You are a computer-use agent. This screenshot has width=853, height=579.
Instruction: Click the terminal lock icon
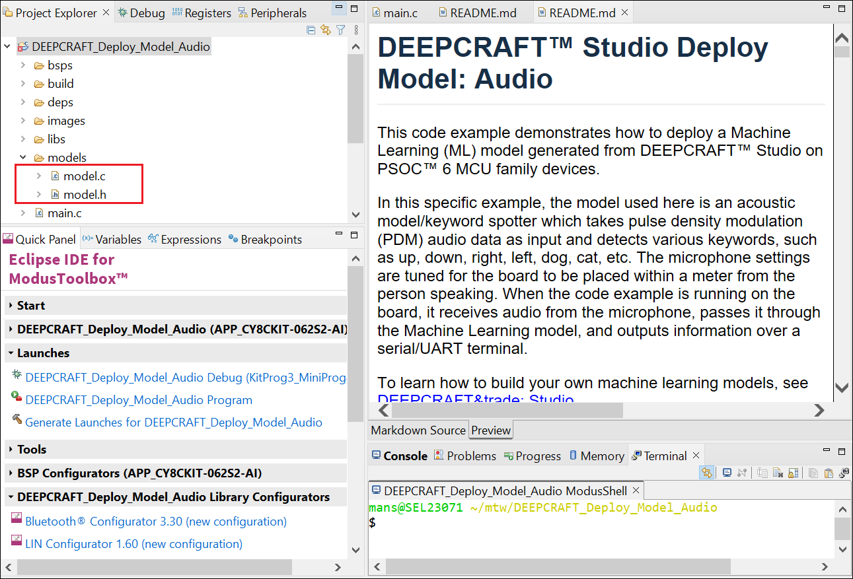[793, 473]
